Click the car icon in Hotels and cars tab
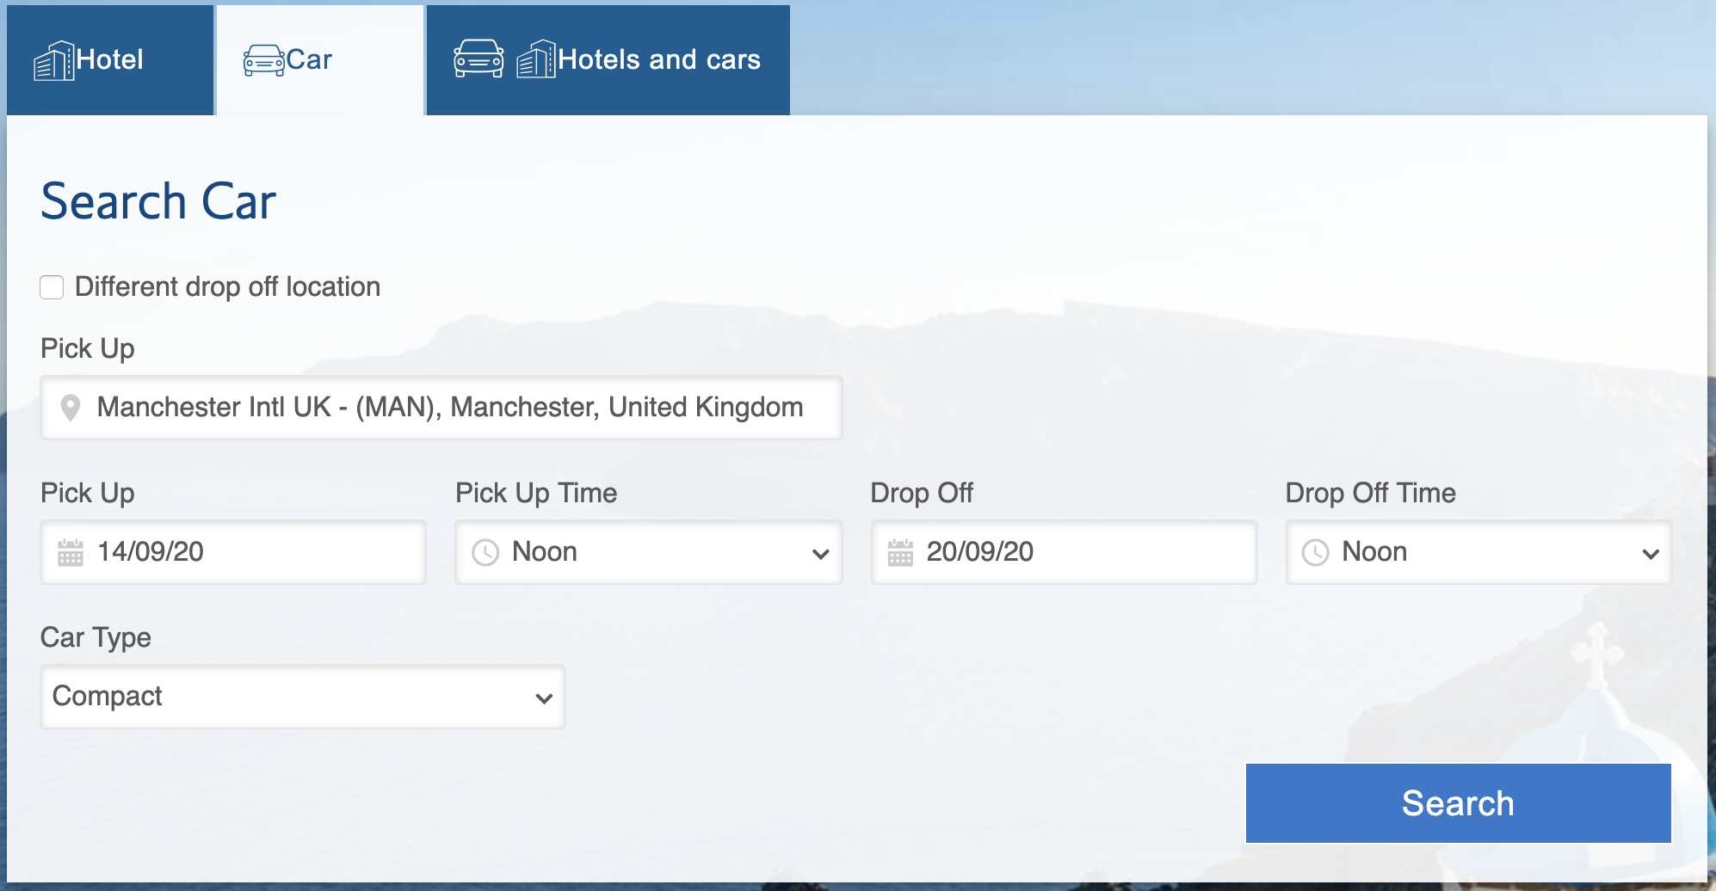Viewport: 1716px width, 891px height. (x=478, y=58)
